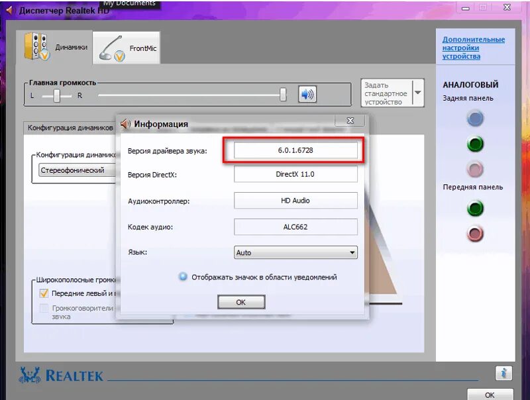Click the Аудиоконтроллер label
This screenshot has width=530, height=400.
[158, 201]
